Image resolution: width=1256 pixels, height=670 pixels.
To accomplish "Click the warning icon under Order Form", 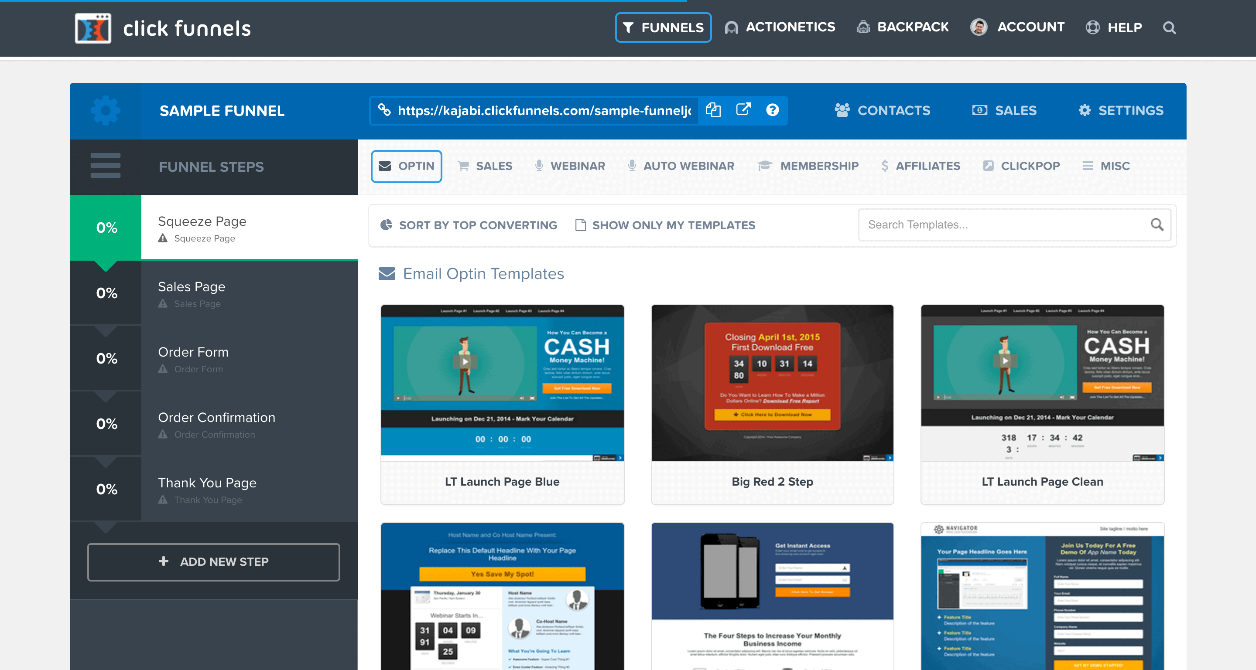I will [x=163, y=369].
